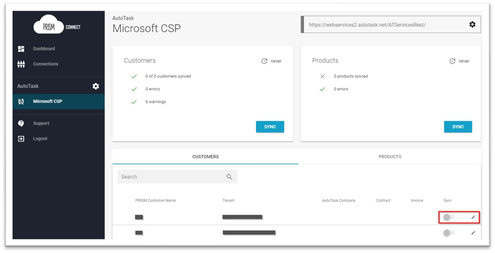
Task: Enable sync toggle for second customer
Action: click(449, 233)
